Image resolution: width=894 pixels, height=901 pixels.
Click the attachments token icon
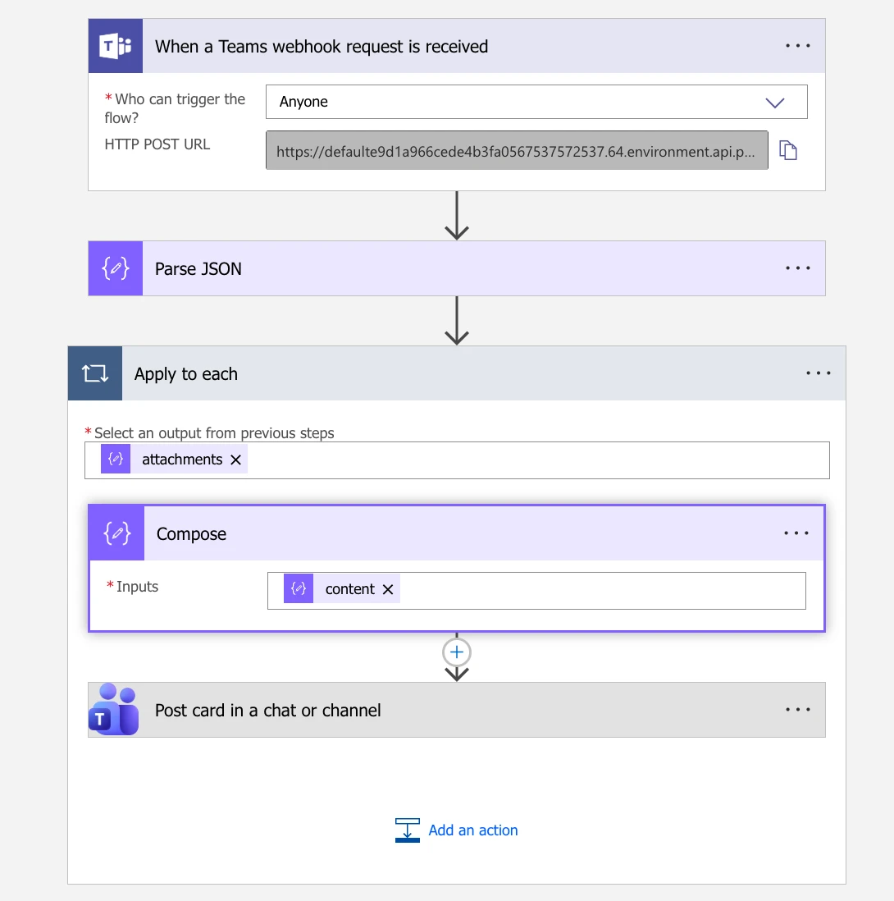116,460
